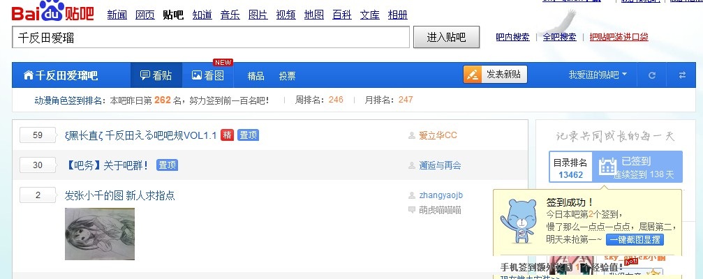703x279 pixels.
Task: Click the 一键截图显摆 button
Action: [635, 239]
